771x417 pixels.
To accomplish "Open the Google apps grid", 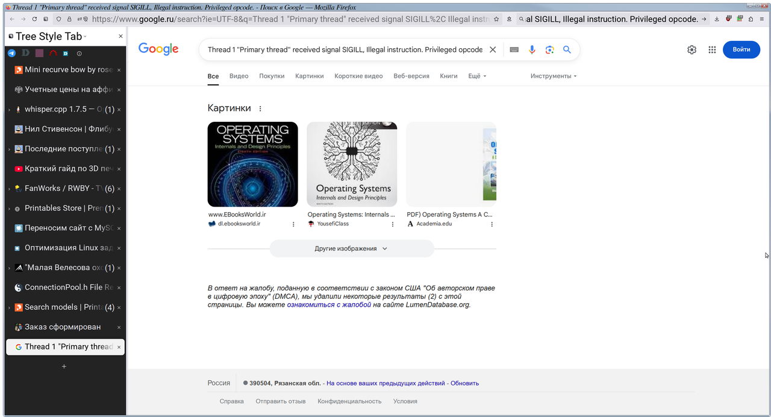I will (x=712, y=49).
